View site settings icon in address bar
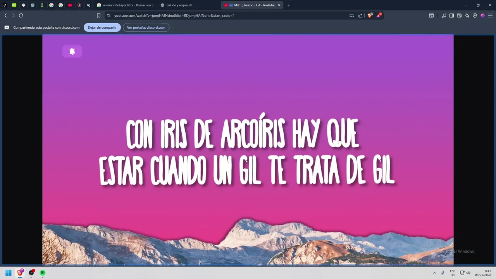This screenshot has width=496, height=279. pos(109,15)
